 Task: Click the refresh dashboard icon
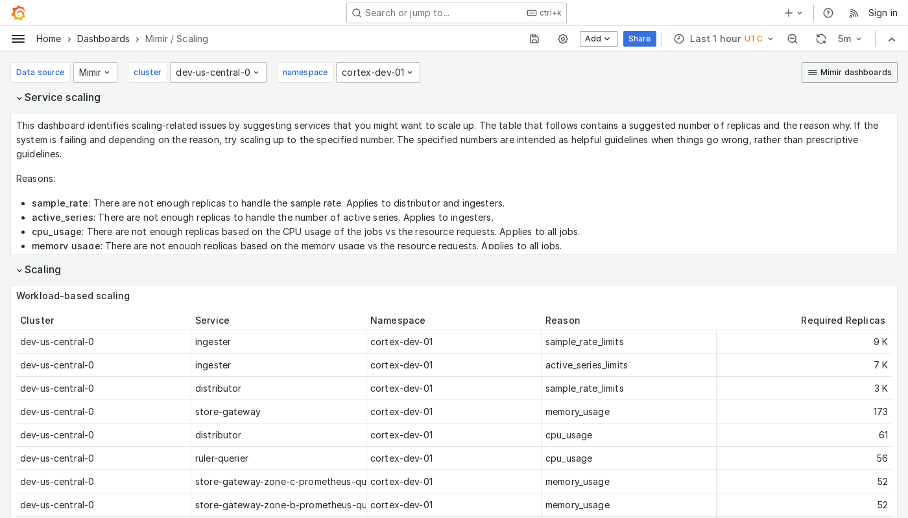coord(821,39)
